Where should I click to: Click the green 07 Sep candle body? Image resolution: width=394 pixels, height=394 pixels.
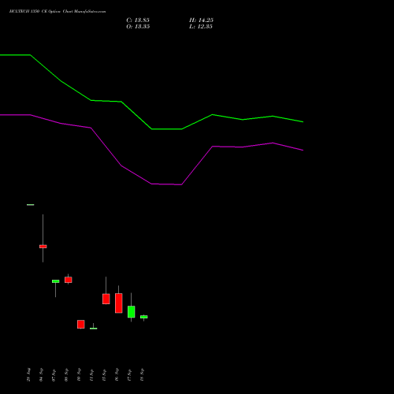tap(56, 281)
